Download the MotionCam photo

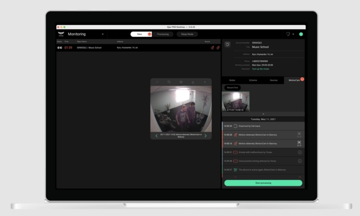193,82
